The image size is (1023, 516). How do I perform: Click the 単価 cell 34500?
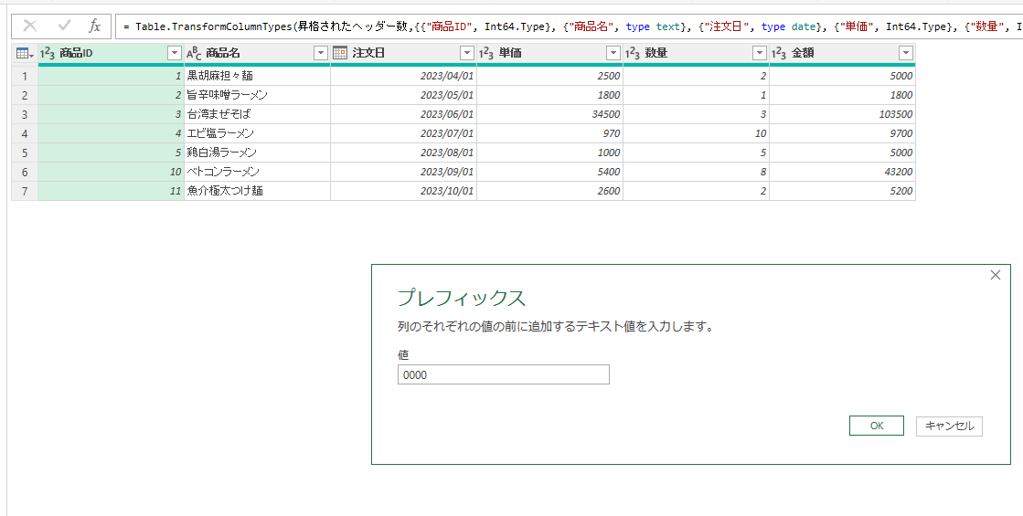pyautogui.click(x=549, y=114)
